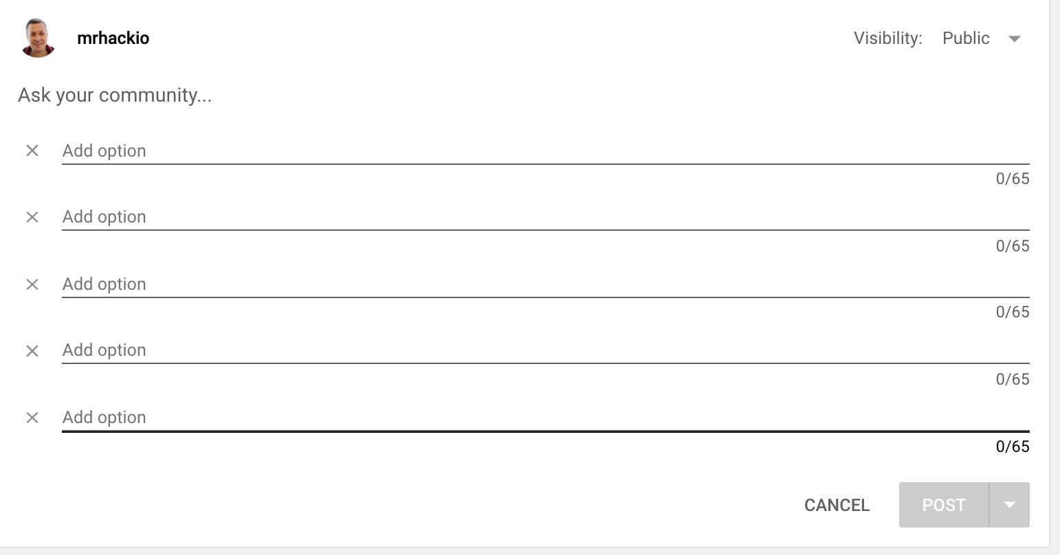Remove the fifth poll option
Image resolution: width=1060 pixels, height=555 pixels.
pos(32,418)
